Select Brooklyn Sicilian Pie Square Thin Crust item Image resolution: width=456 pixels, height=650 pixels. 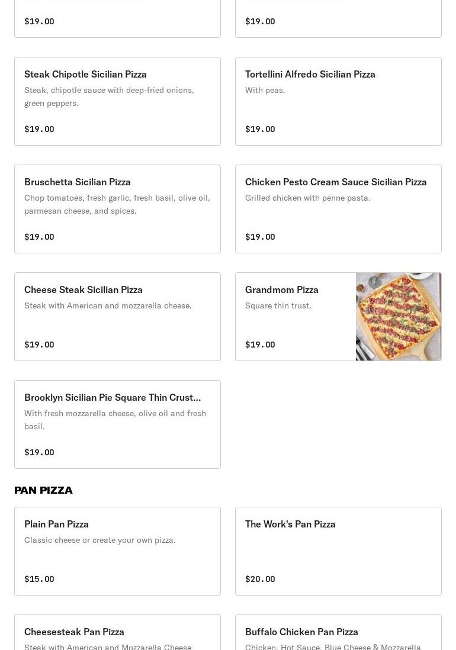pyautogui.click(x=117, y=424)
